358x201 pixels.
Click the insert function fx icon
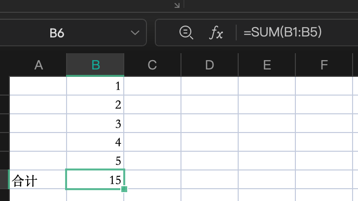216,33
